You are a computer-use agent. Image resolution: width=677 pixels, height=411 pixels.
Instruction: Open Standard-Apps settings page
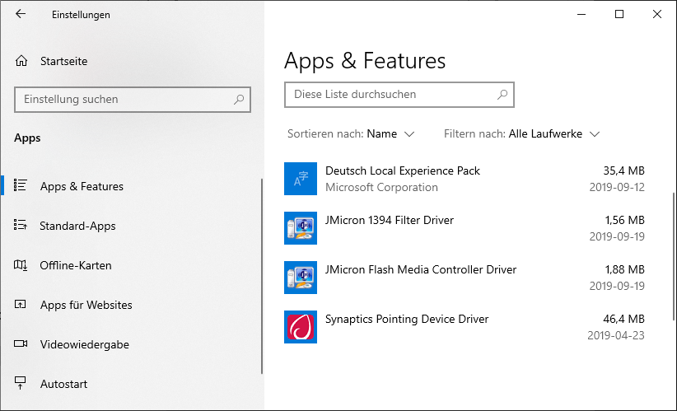click(131, 226)
